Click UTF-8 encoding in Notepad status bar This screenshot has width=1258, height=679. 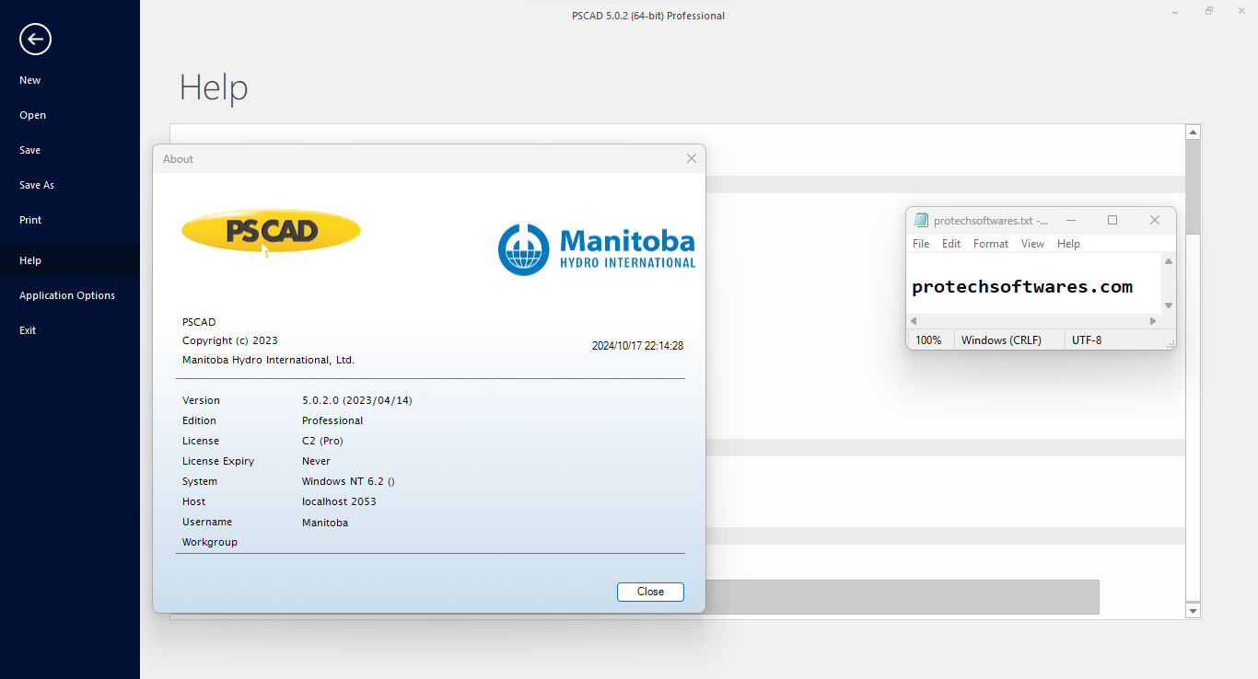point(1087,340)
